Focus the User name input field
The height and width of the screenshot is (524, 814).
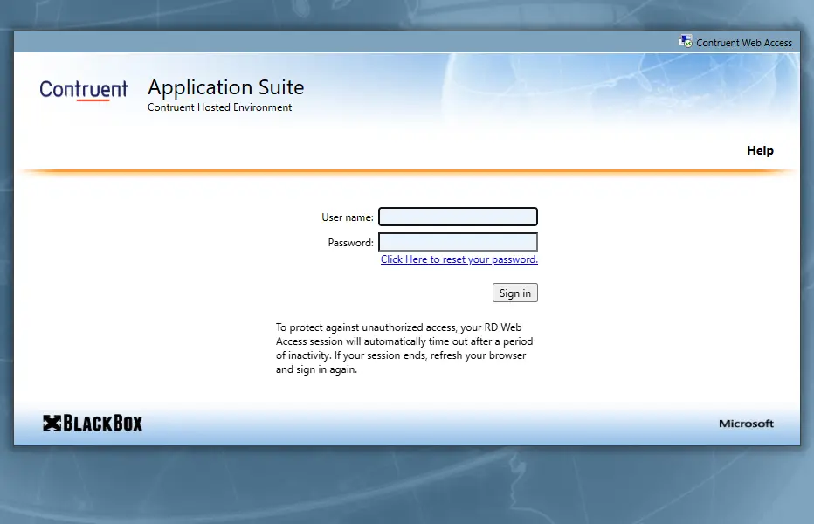(458, 217)
